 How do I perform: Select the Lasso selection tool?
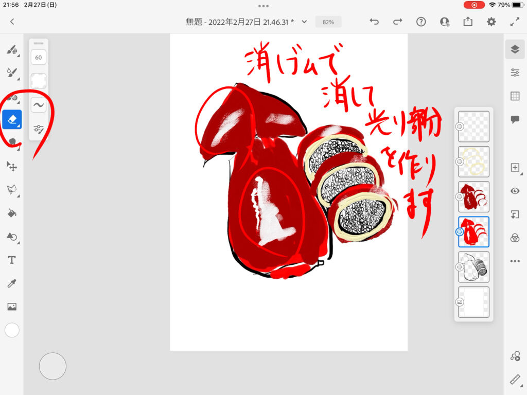tap(12, 190)
